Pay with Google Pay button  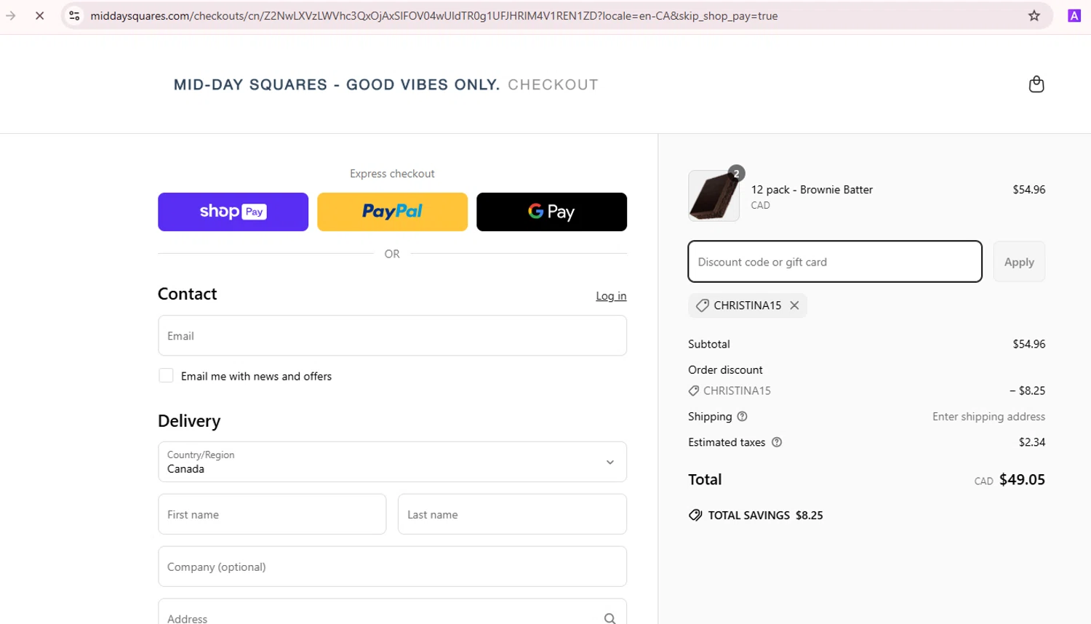pyautogui.click(x=551, y=212)
